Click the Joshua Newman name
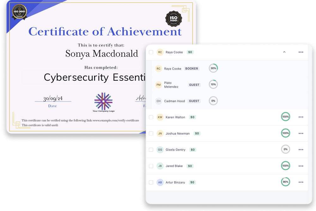 [x=178, y=133]
